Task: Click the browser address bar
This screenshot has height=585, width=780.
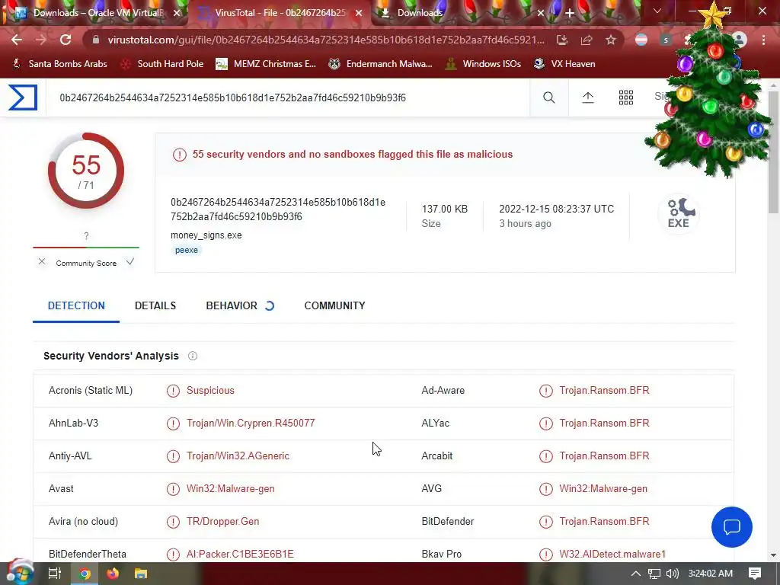Action: [x=326, y=40]
